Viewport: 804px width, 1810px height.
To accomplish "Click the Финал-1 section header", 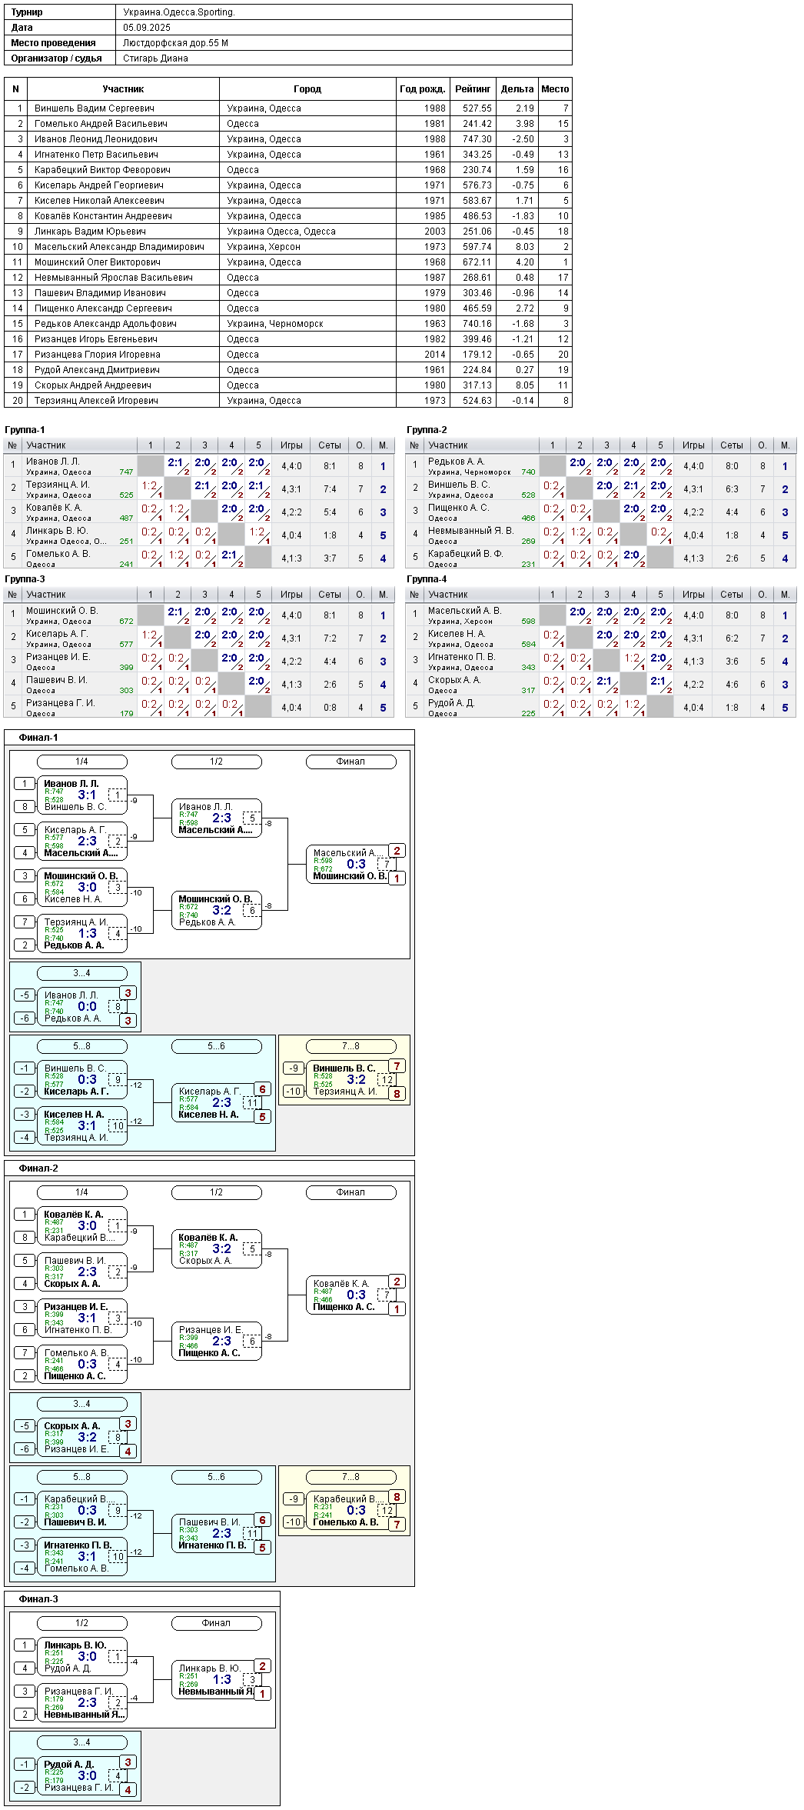I will point(38,737).
